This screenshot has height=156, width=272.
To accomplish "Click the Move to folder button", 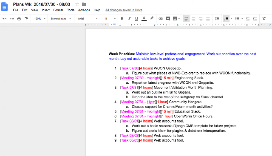I will 84,4.
